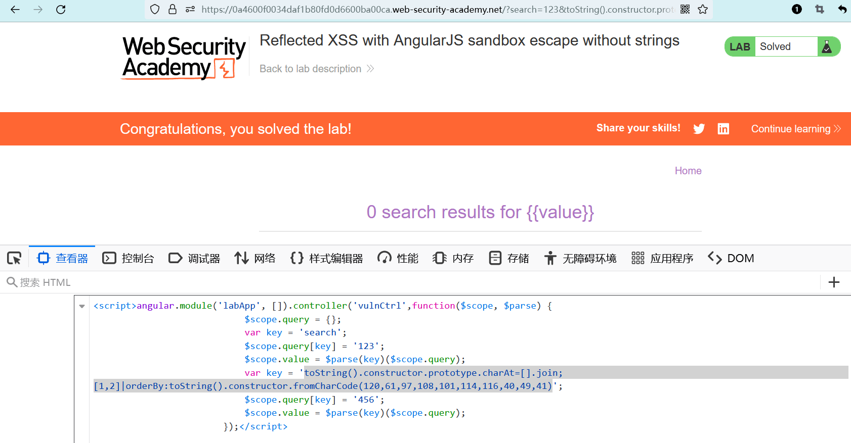Activate the element picker tool
This screenshot has width=851, height=443.
tap(14, 258)
